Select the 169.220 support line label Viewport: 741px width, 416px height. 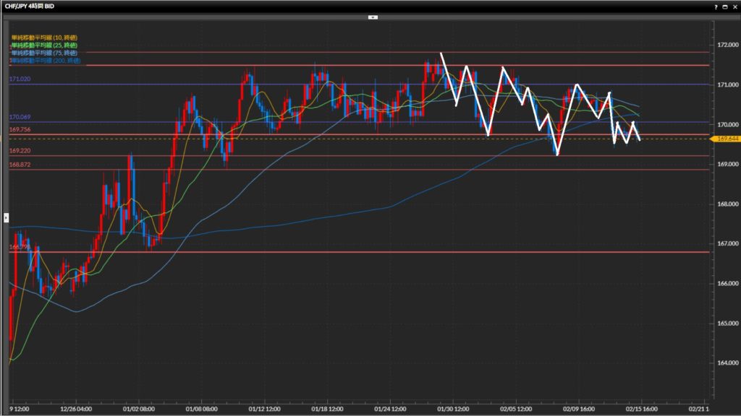(20, 151)
